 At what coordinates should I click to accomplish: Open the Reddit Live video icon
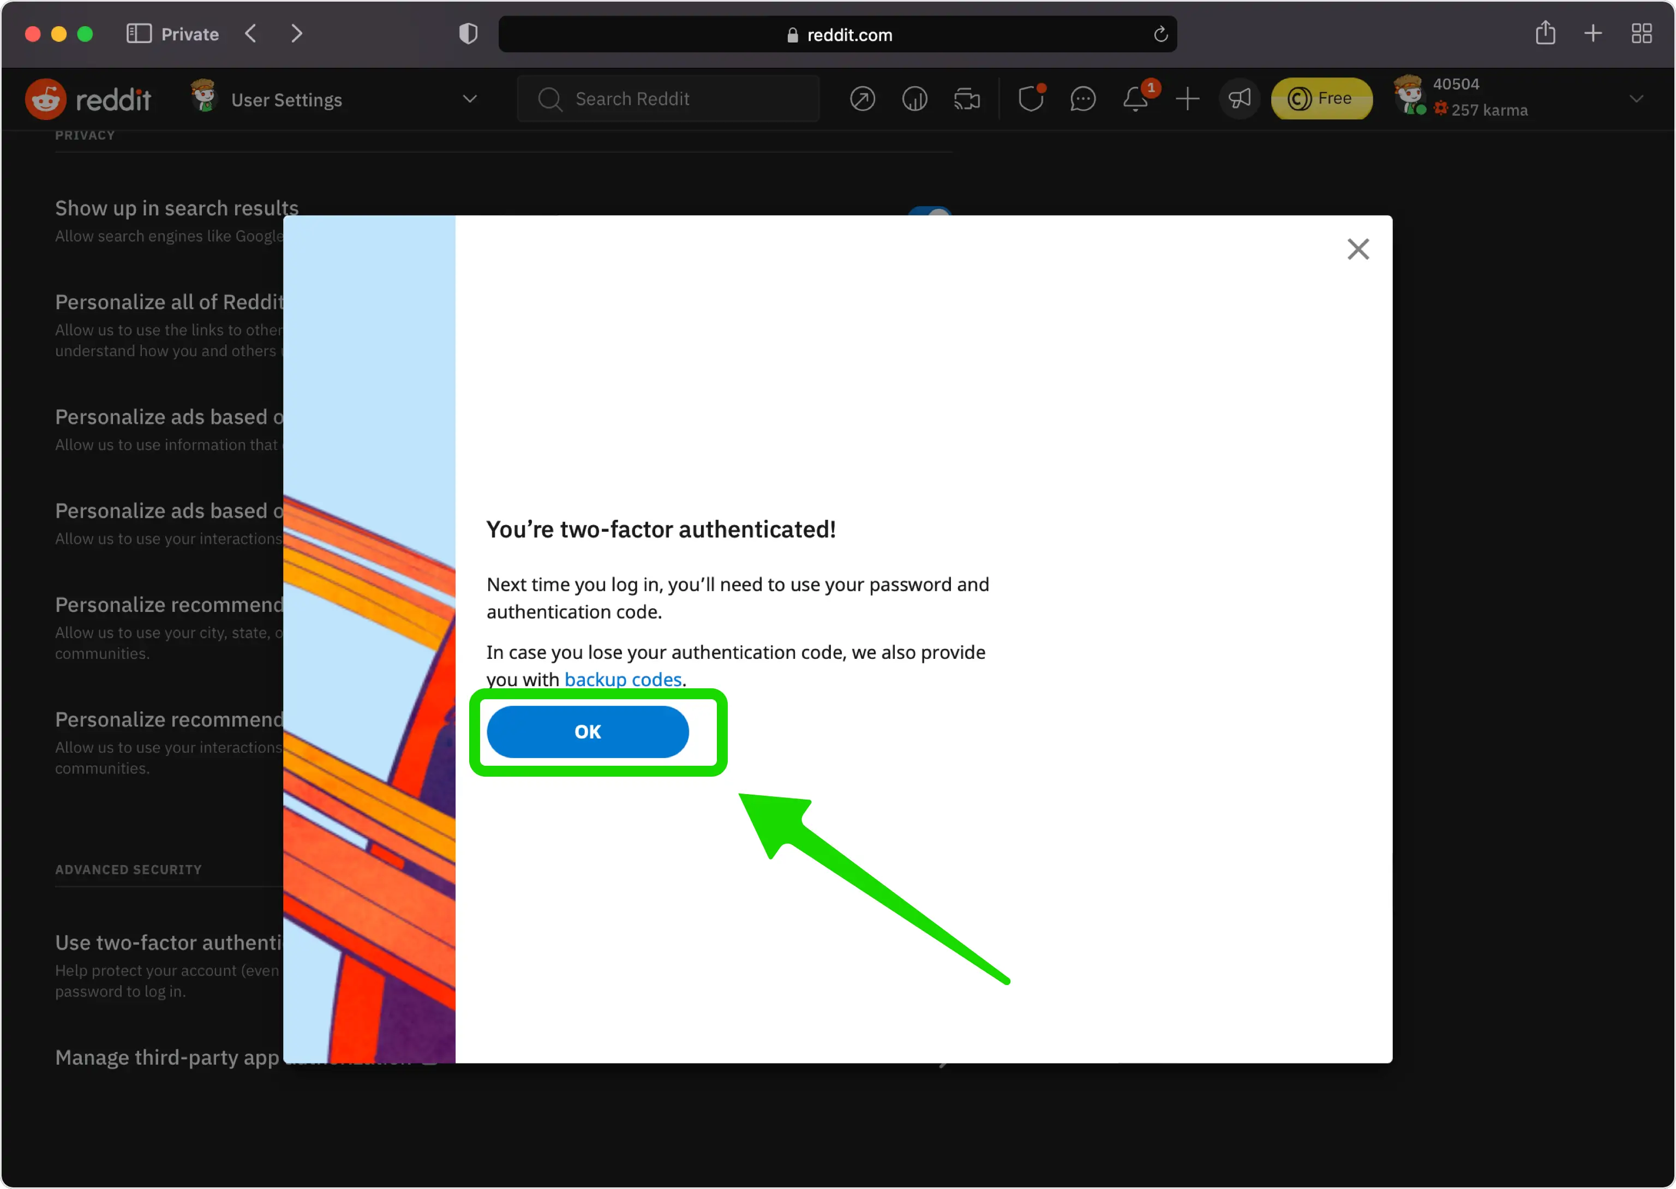pos(967,99)
